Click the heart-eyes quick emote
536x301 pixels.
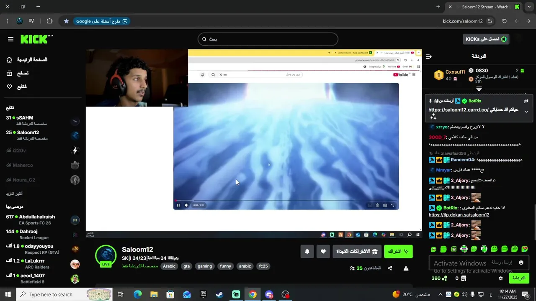click(525, 249)
